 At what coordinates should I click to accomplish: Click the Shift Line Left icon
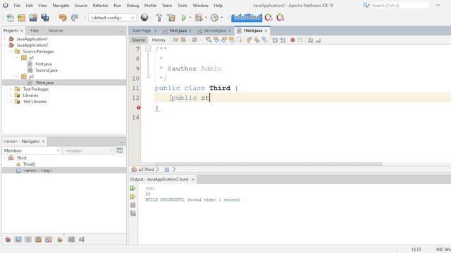pyautogui.click(x=275, y=40)
